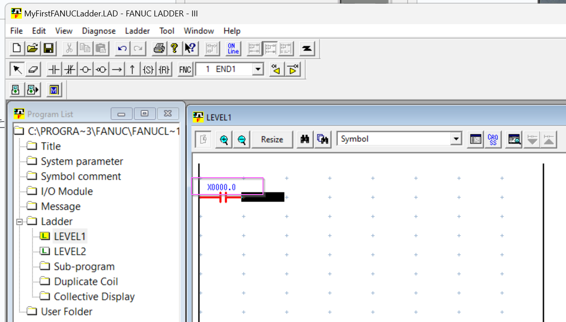This screenshot has height=322, width=566.
Task: Open the Ladder menu
Action: pos(137,31)
